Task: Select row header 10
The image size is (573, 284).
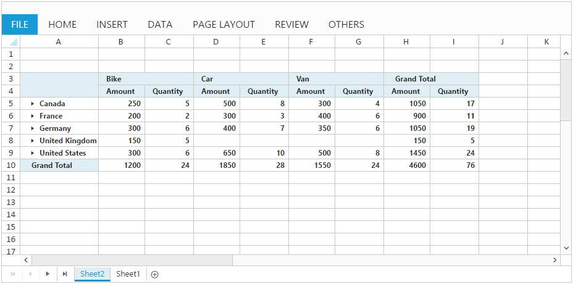Action: [x=10, y=165]
